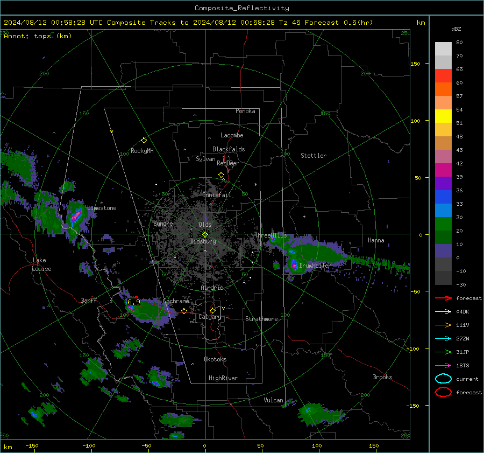This screenshot has width=484, height=453.
Task: Click the Brooks city label
Action: (382, 377)
